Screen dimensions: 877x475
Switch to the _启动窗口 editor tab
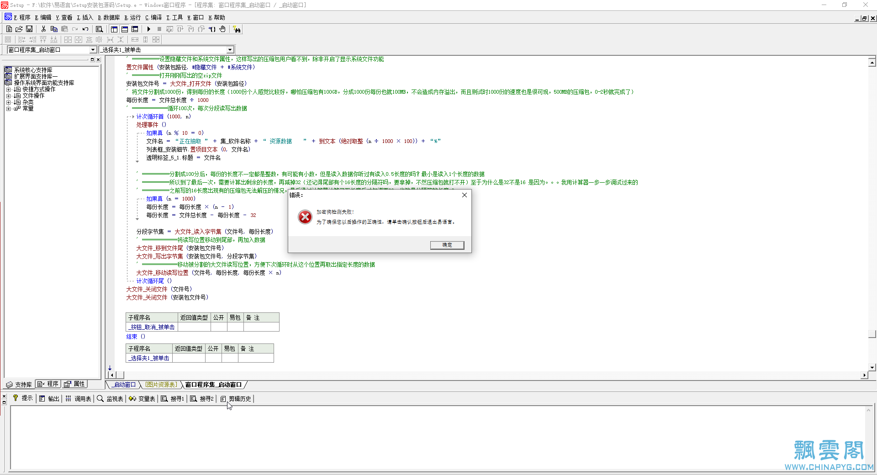point(124,385)
